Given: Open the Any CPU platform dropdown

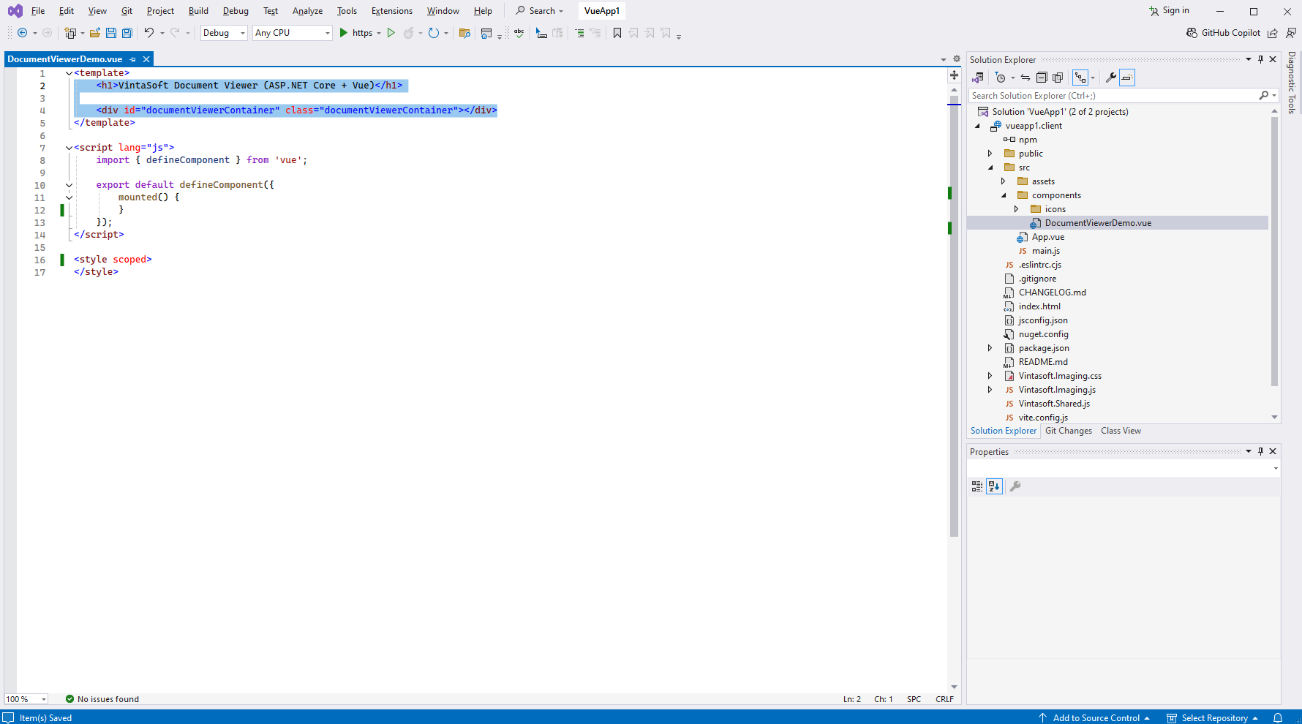Looking at the screenshot, I should coord(292,33).
